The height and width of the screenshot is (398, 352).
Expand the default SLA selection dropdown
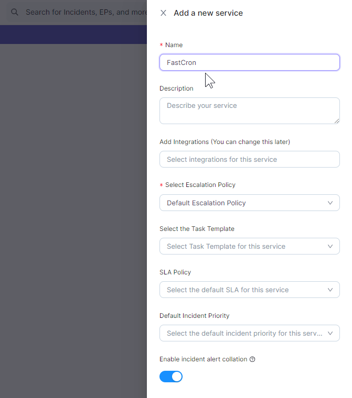coord(241,290)
